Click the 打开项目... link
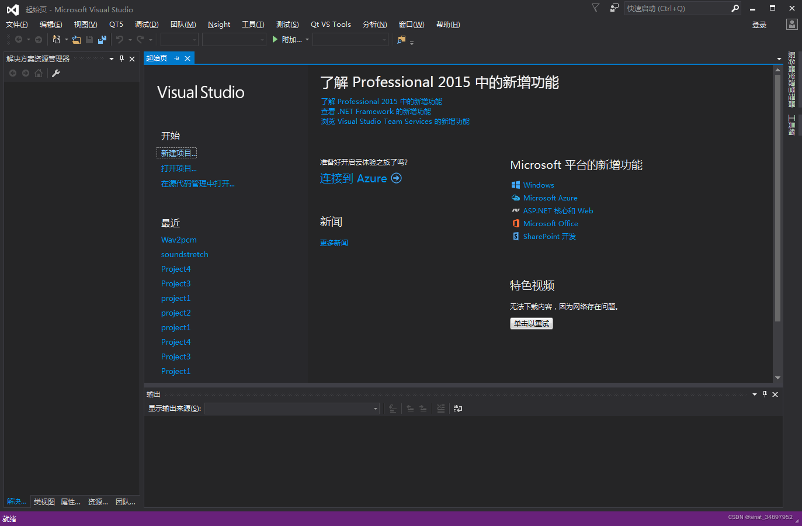Viewport: 802px width, 526px height. 179,168
